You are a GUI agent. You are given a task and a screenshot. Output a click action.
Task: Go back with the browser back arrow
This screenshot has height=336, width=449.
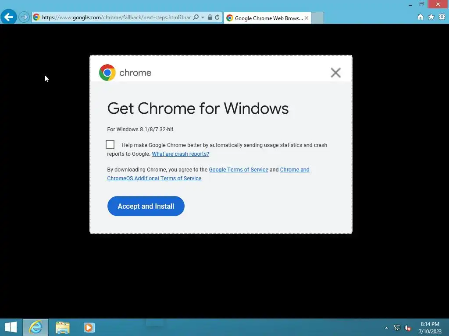(9, 17)
